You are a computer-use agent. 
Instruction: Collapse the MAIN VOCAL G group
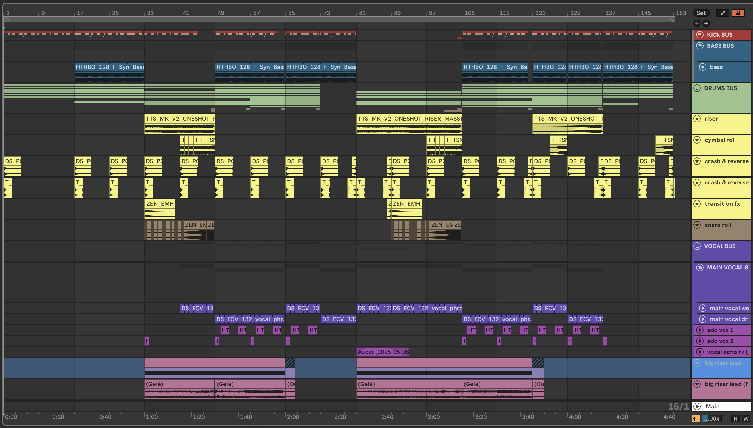(700, 267)
